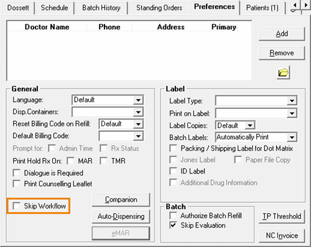Click the Primary column header
The image size is (311, 247).
[x=224, y=27]
